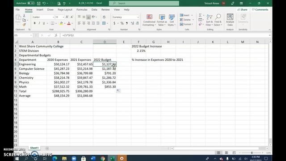Increase indent in Alignment group

98,23
